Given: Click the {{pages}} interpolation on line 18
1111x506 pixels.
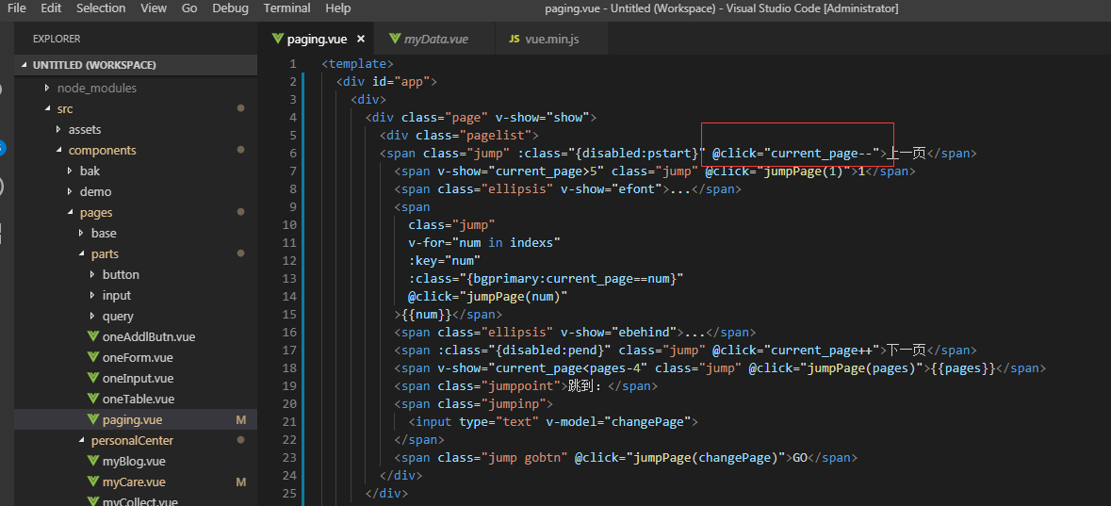Looking at the screenshot, I should tap(962, 367).
